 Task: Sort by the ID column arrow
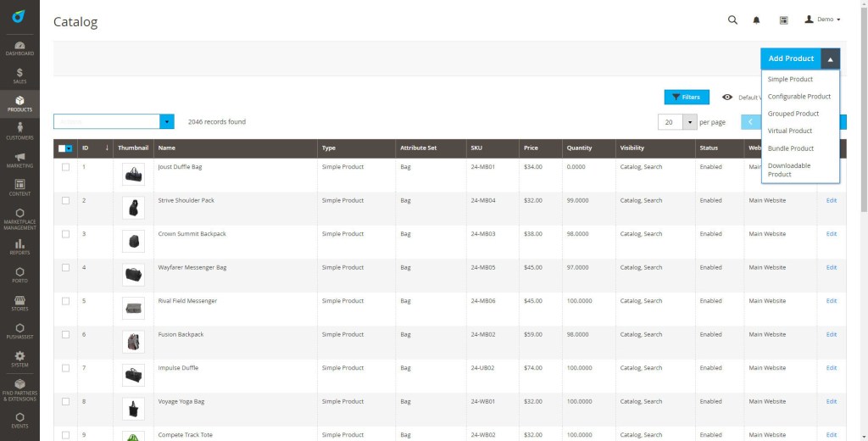click(107, 148)
